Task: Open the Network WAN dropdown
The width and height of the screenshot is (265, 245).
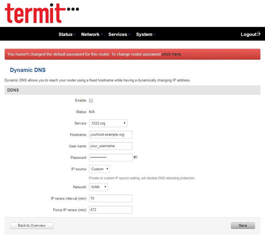Action: tap(98, 187)
